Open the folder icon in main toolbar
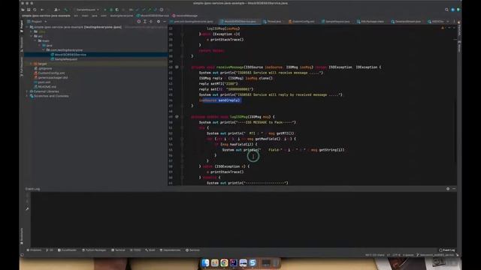 click(23, 10)
